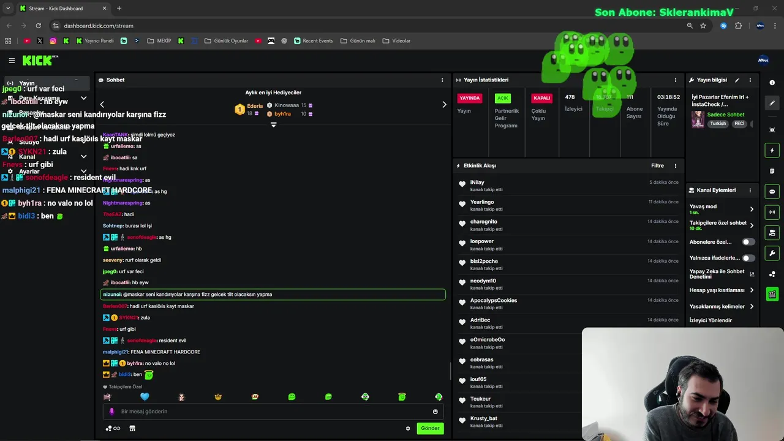Open chat settings gear icon
Viewport: 784px width, 441px height.
tap(408, 428)
